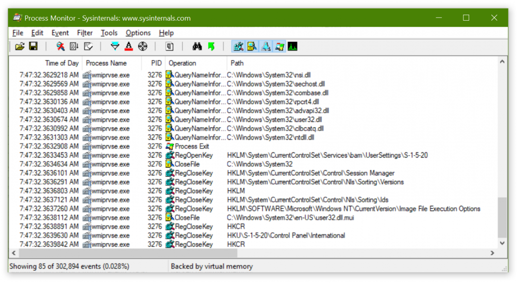Click the Operation column header
The image size is (517, 283).
(196, 63)
